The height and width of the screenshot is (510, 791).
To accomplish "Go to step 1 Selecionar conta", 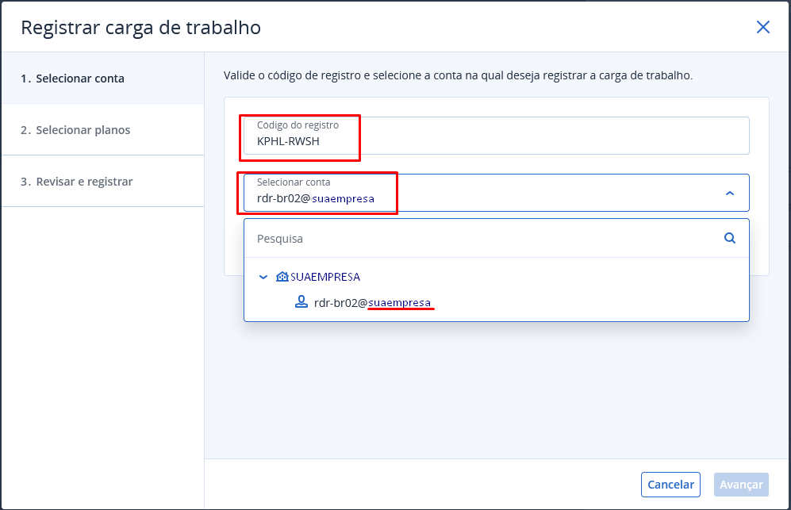I will click(x=72, y=79).
